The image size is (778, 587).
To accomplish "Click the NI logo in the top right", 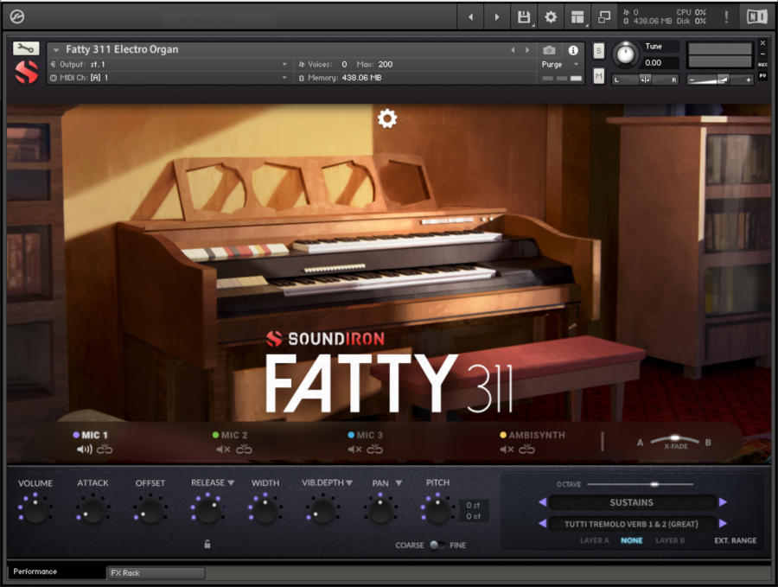I will tap(756, 15).
